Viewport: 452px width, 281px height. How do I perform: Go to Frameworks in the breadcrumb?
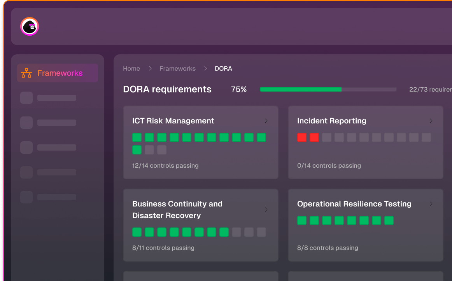(x=177, y=68)
